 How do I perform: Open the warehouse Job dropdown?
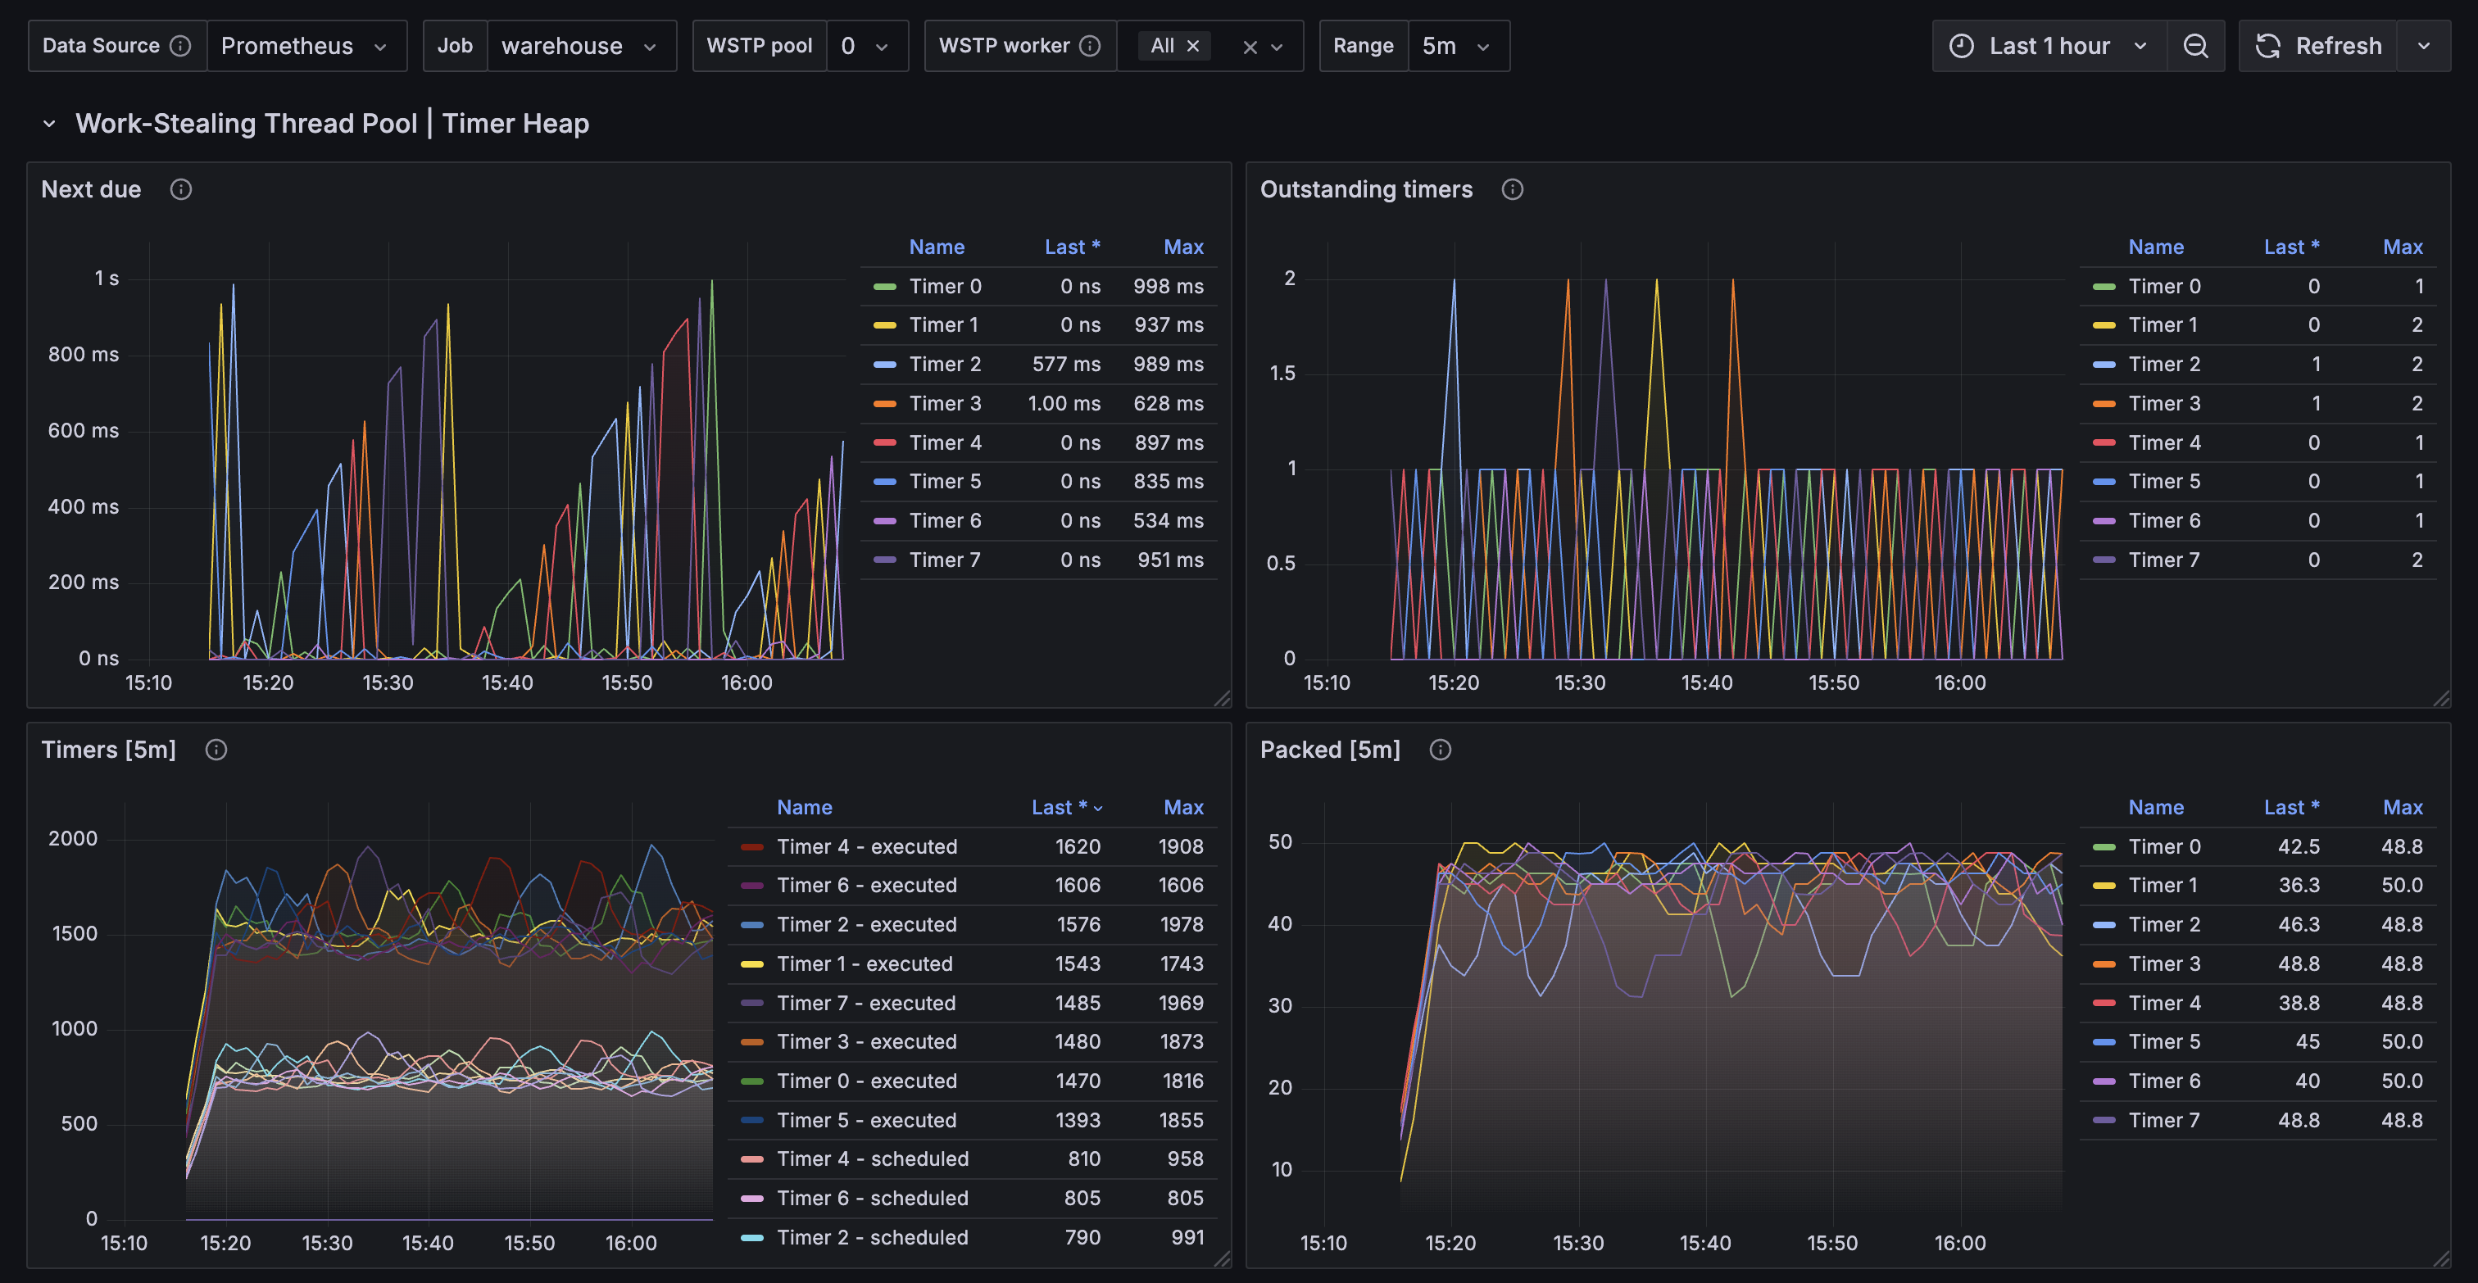(581, 45)
